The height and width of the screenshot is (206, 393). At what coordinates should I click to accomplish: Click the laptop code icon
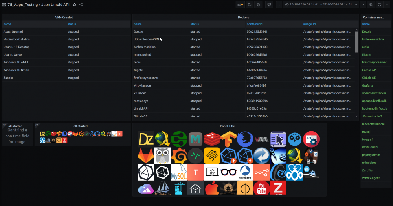tap(212, 172)
